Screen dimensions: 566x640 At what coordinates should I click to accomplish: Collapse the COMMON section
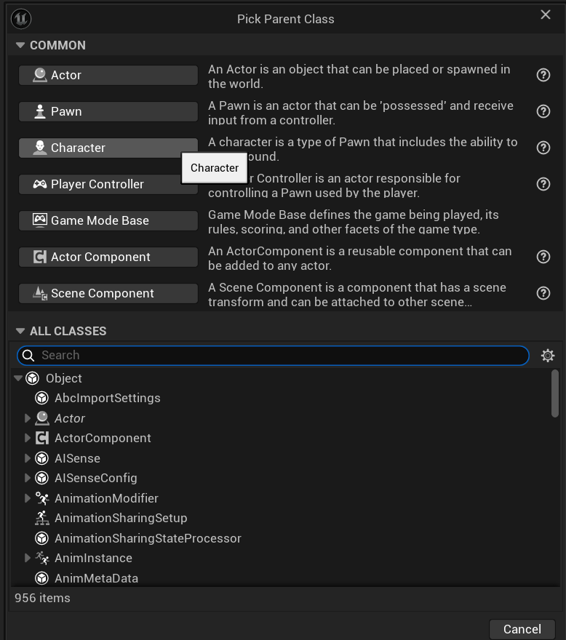tap(20, 45)
